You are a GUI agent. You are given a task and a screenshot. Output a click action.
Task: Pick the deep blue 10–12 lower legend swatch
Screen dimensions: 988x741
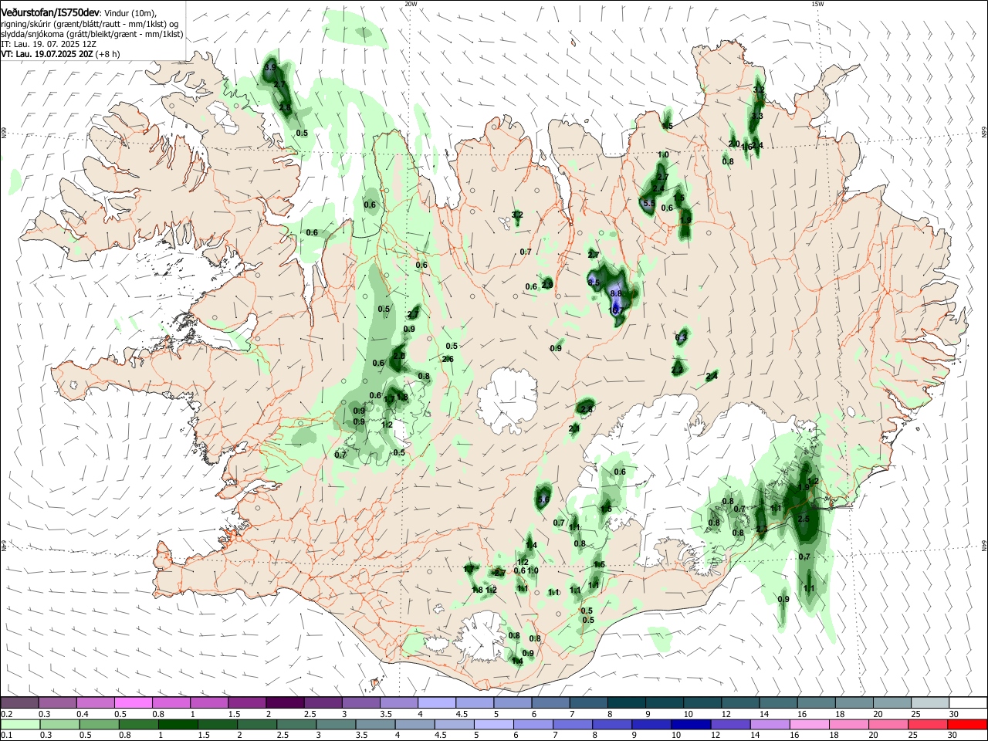[692, 724]
